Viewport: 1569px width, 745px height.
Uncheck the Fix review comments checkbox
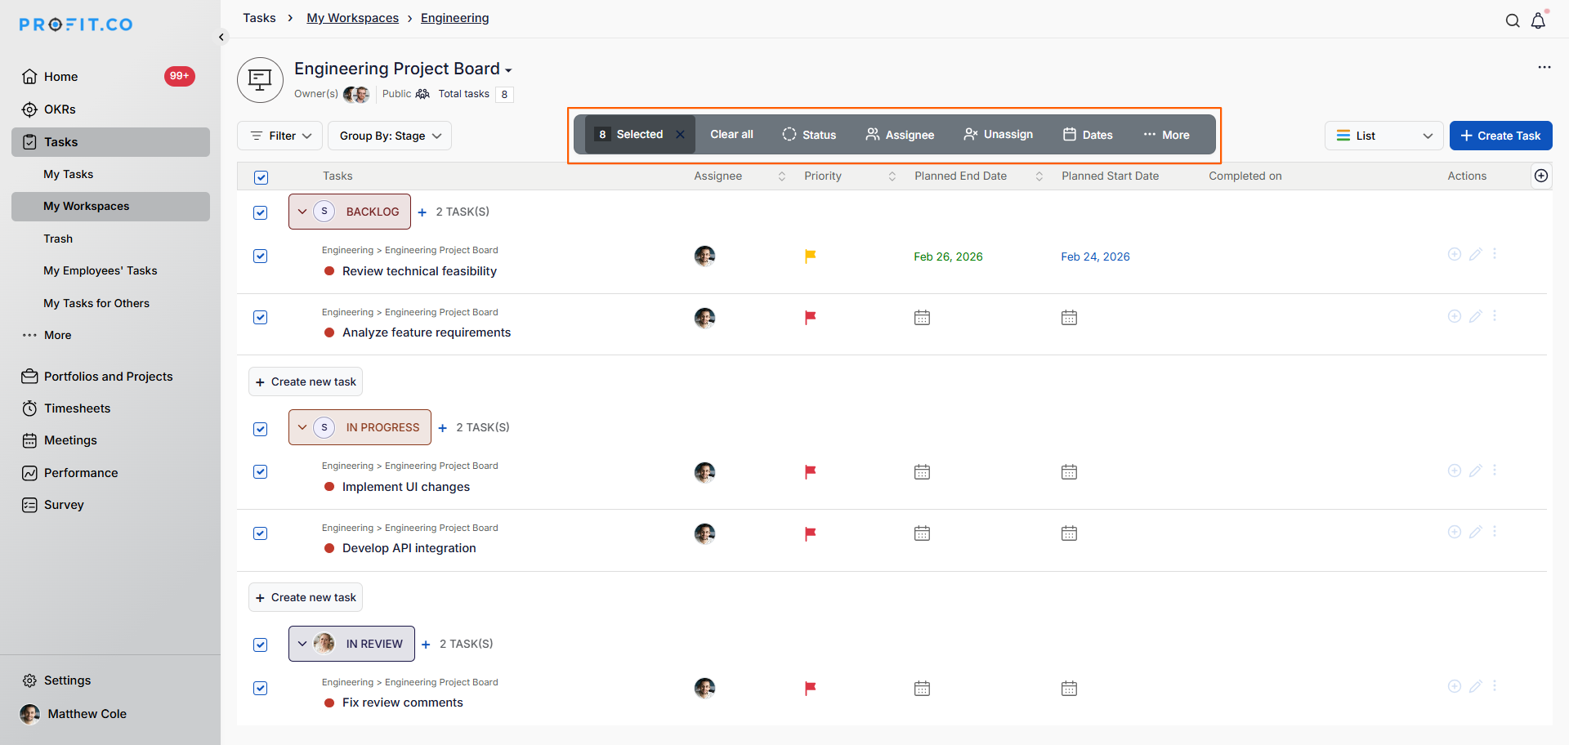tap(261, 688)
